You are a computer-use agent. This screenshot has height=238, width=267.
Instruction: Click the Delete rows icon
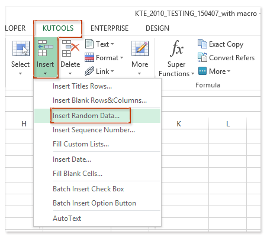pyautogui.click(x=70, y=48)
